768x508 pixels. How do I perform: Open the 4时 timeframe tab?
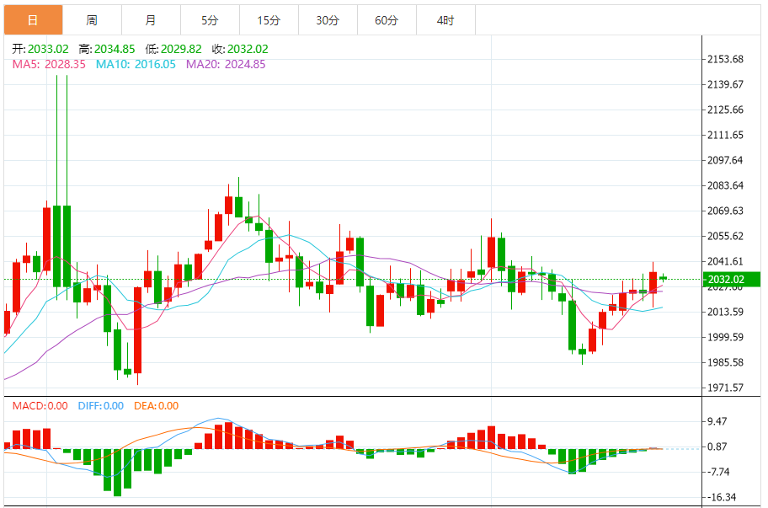(x=445, y=20)
